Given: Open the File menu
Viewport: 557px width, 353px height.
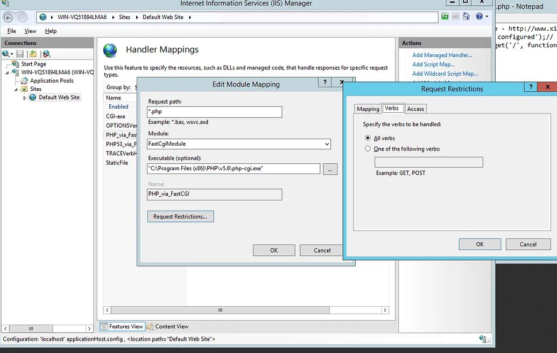Looking at the screenshot, I should [x=11, y=31].
